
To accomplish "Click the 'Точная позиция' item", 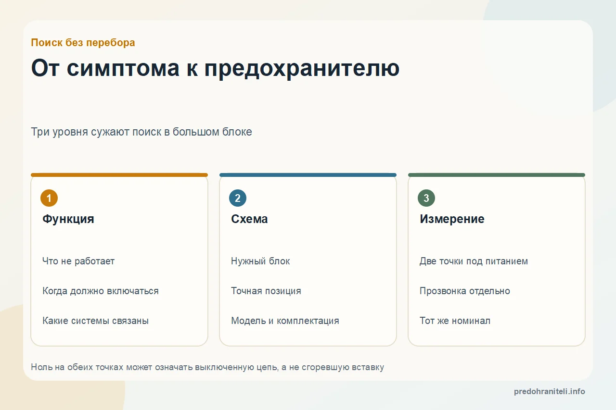I will click(x=266, y=291).
